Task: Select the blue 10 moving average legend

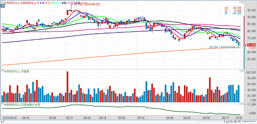Action: click(x=42, y=3)
